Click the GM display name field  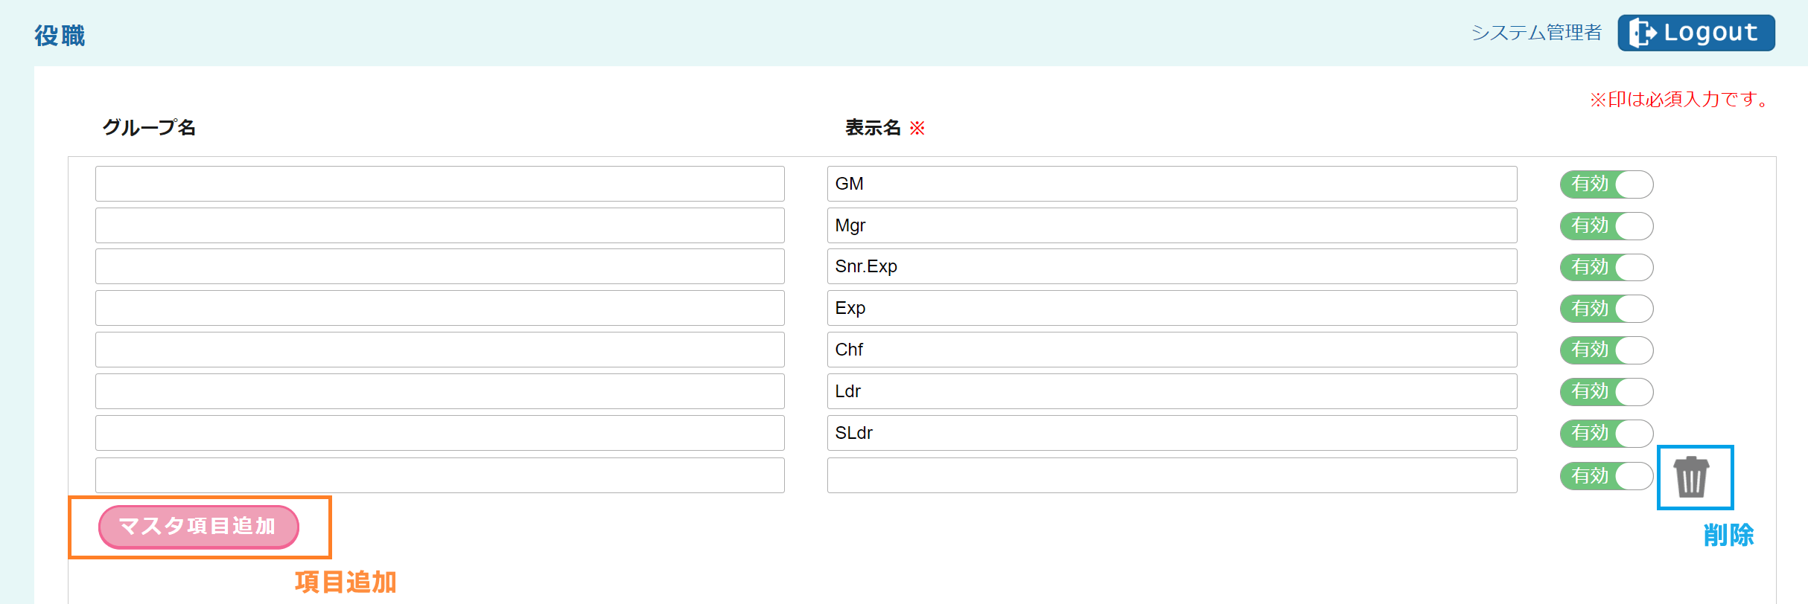[x=1171, y=184]
